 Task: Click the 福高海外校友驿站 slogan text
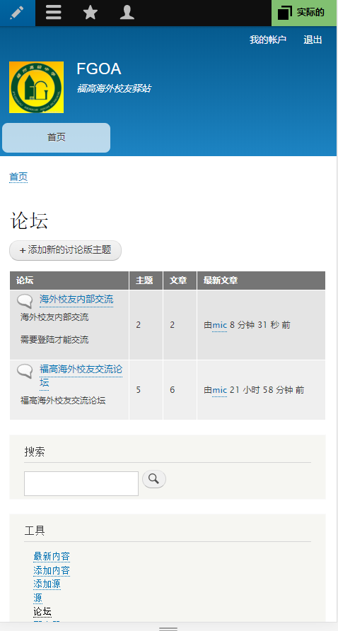tap(114, 88)
